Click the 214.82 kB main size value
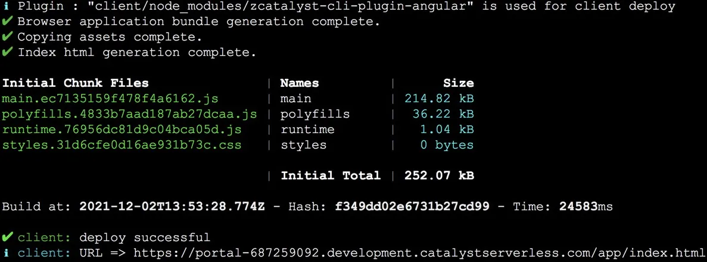Screen dimensions: 707x262 (x=439, y=99)
